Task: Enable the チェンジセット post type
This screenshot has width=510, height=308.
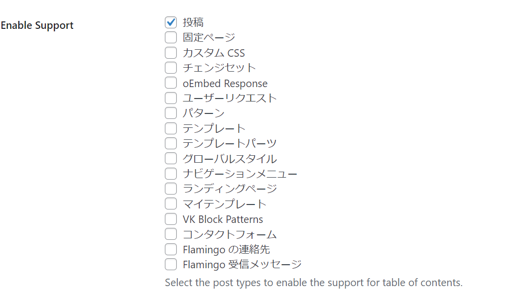Action: [171, 68]
